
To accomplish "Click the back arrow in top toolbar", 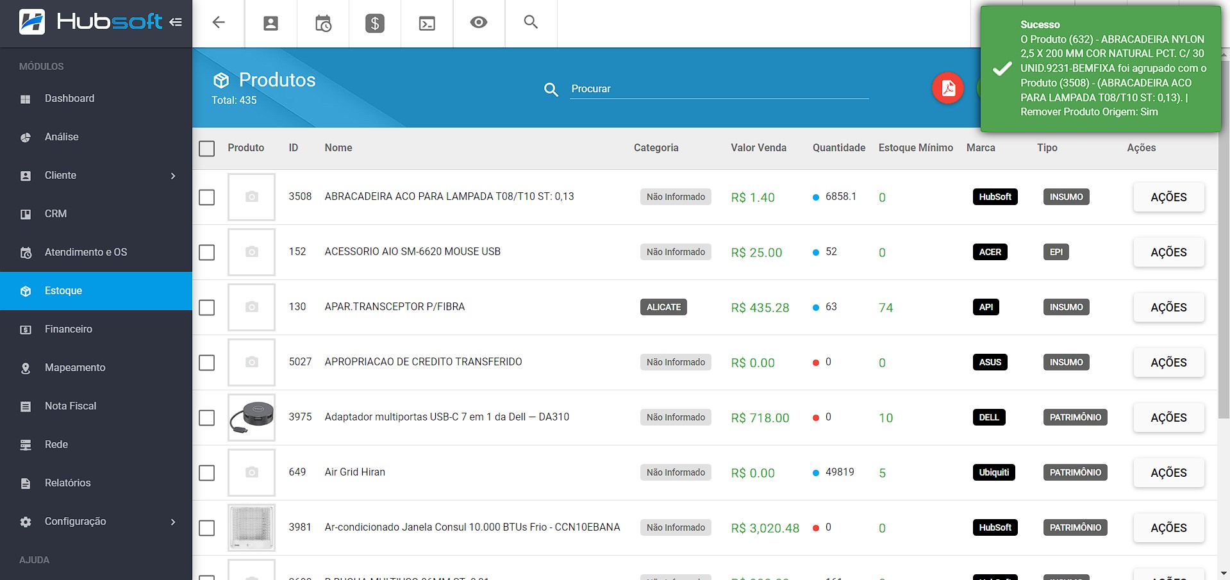I will (219, 22).
